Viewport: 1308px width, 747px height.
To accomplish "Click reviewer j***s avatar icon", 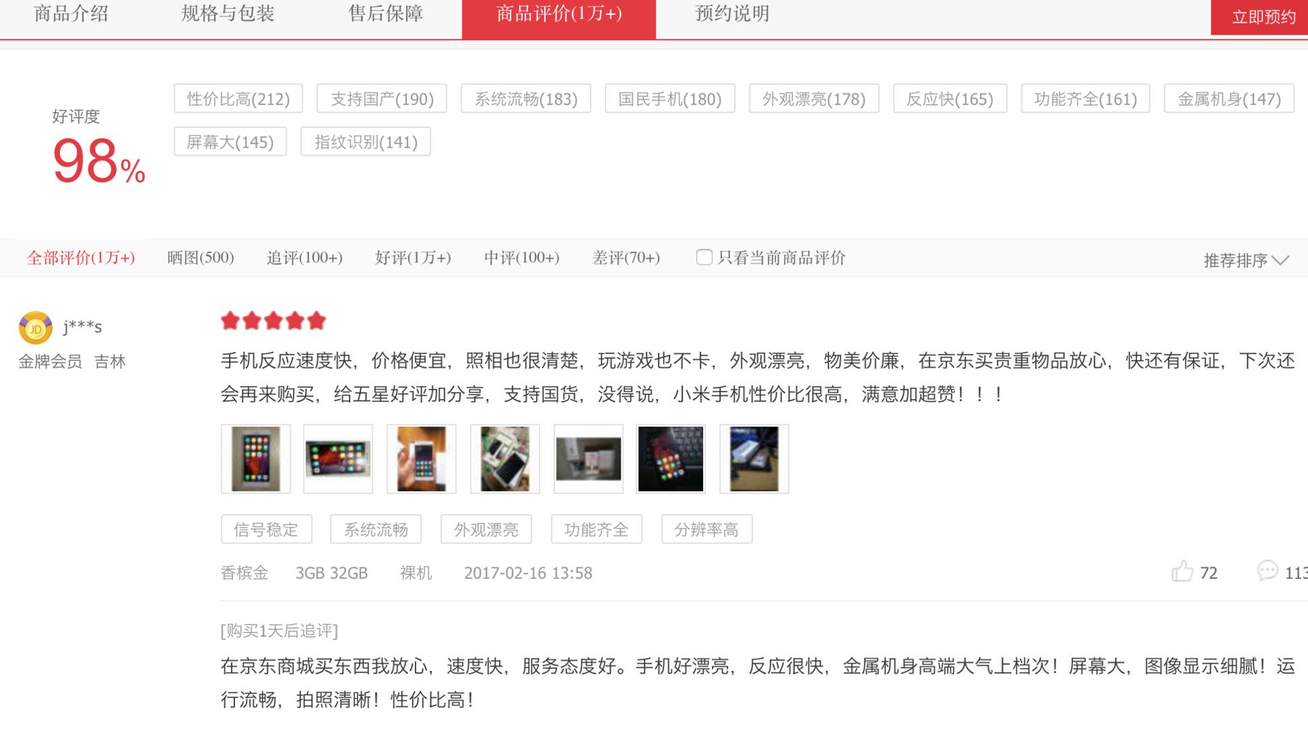I will click(35, 328).
